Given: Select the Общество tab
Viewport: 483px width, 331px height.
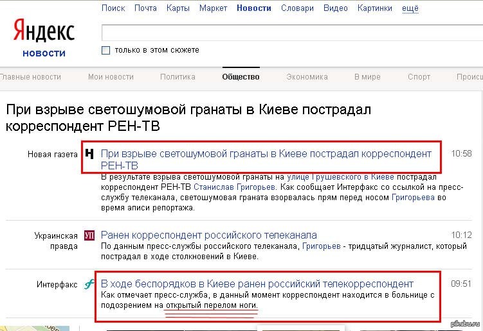Looking at the screenshot, I should pyautogui.click(x=241, y=77).
